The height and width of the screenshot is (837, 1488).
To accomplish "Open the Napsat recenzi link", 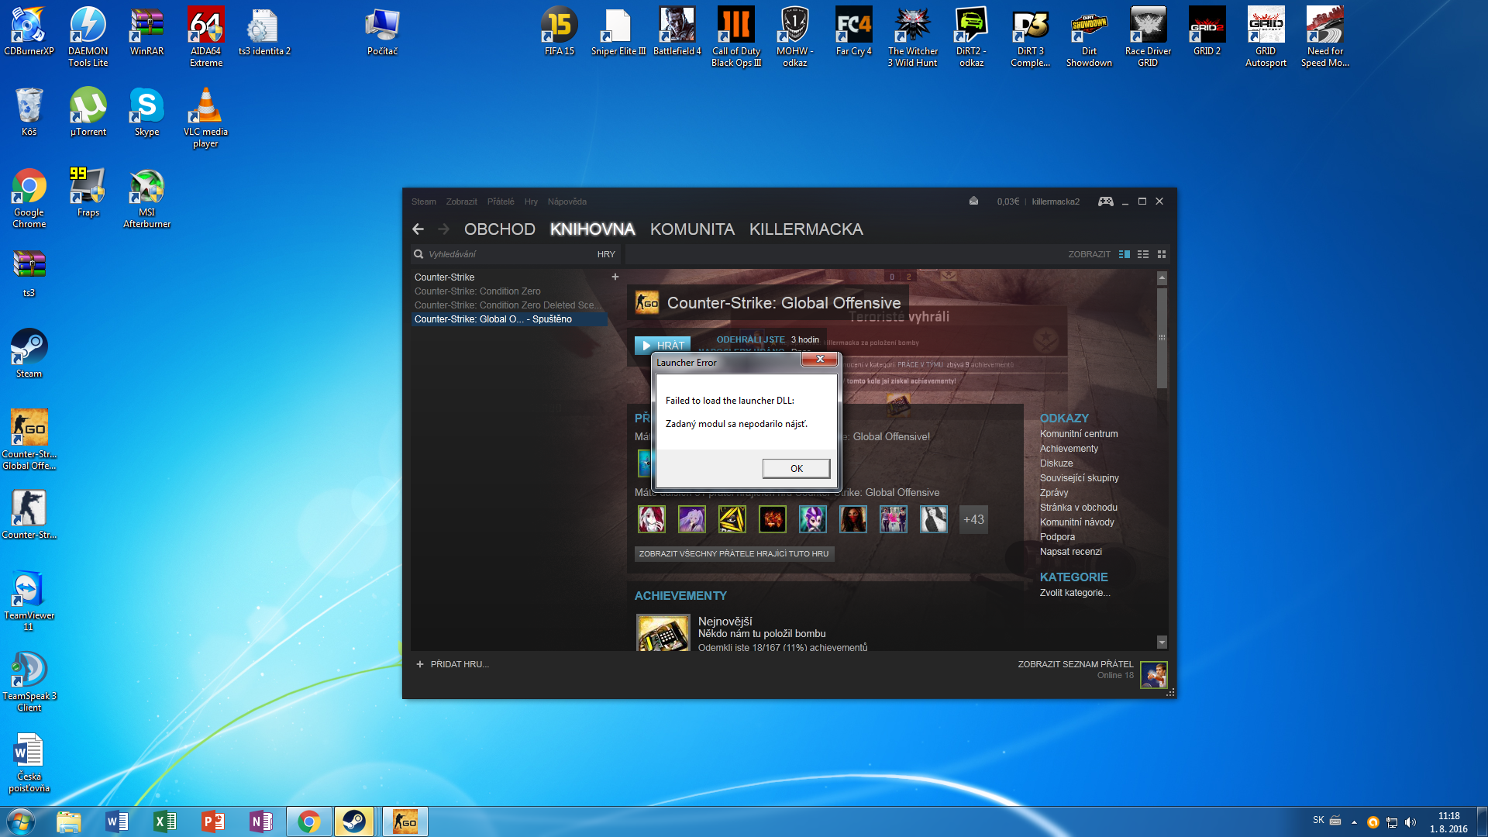I will point(1071,552).
